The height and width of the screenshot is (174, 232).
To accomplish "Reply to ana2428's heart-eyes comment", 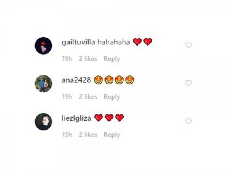I will (112, 97).
